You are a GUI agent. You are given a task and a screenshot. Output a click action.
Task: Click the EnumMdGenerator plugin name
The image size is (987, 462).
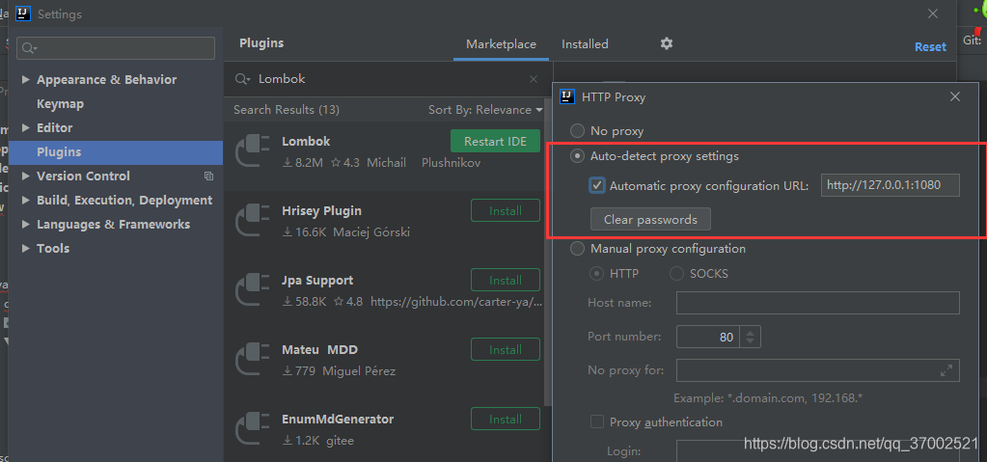[x=338, y=420]
